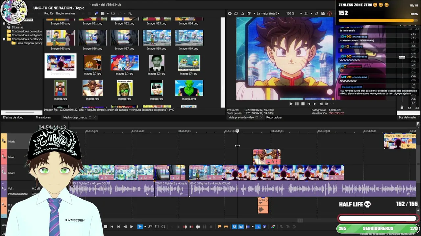Viewport: 421px width, 236px height.
Task: Open more preview transport options (ellipsis)
Action: coord(332,104)
